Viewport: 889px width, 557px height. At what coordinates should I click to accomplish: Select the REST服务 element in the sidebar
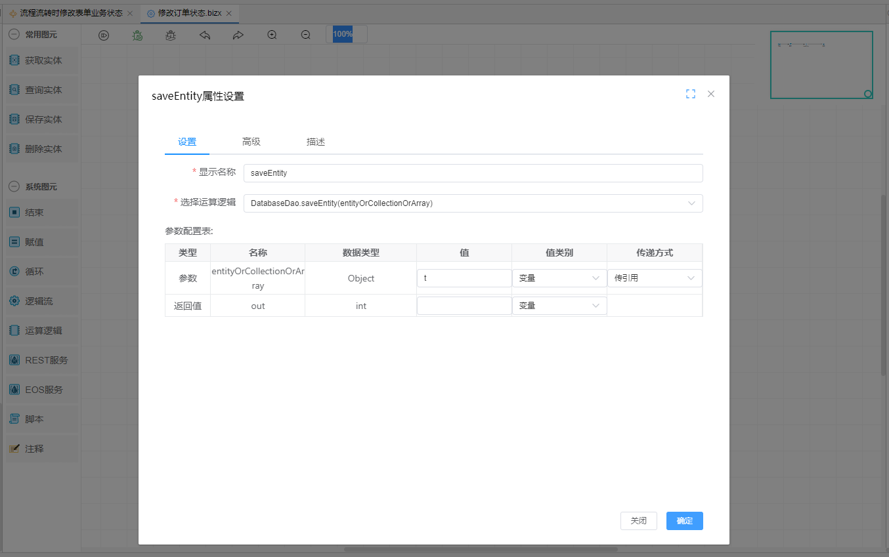click(42, 360)
